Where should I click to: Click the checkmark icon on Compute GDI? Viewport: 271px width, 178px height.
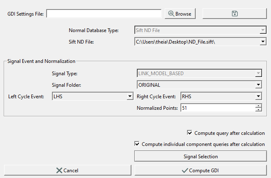pyautogui.click(x=185, y=171)
